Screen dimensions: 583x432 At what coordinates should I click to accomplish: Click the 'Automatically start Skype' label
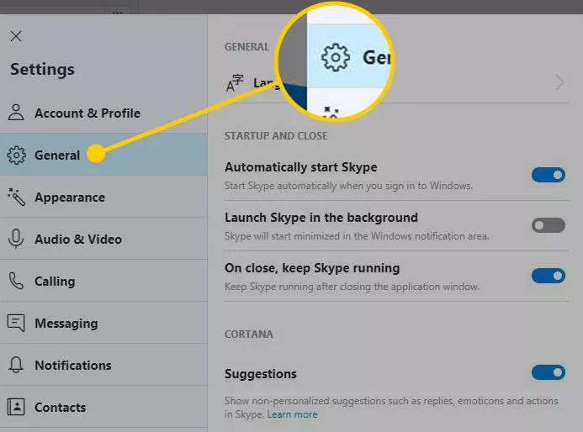tap(301, 167)
